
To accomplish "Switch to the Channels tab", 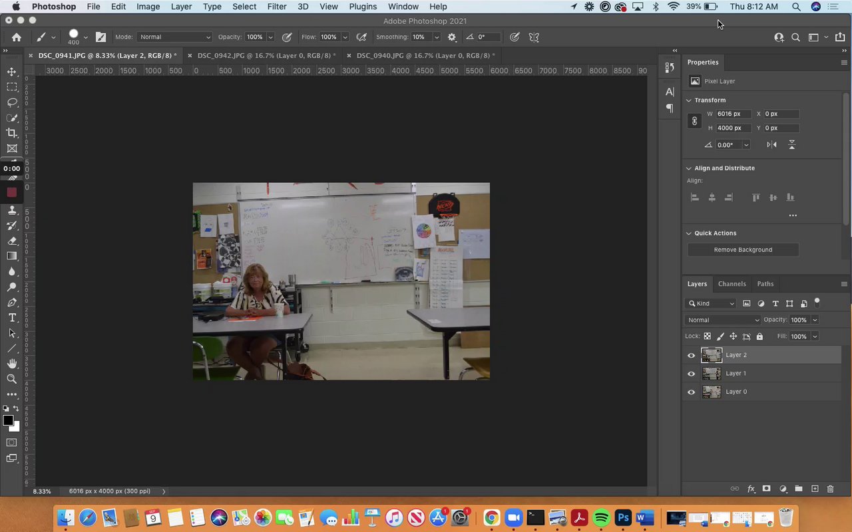I will click(732, 284).
